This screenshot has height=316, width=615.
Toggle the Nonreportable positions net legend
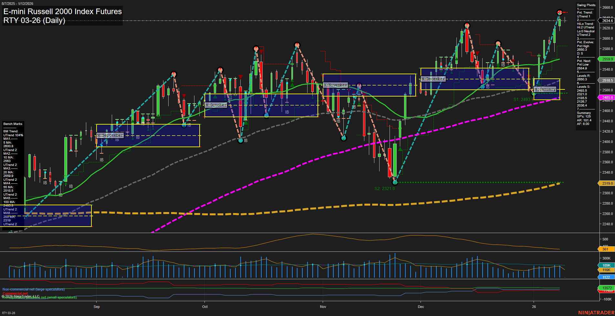pos(39,297)
